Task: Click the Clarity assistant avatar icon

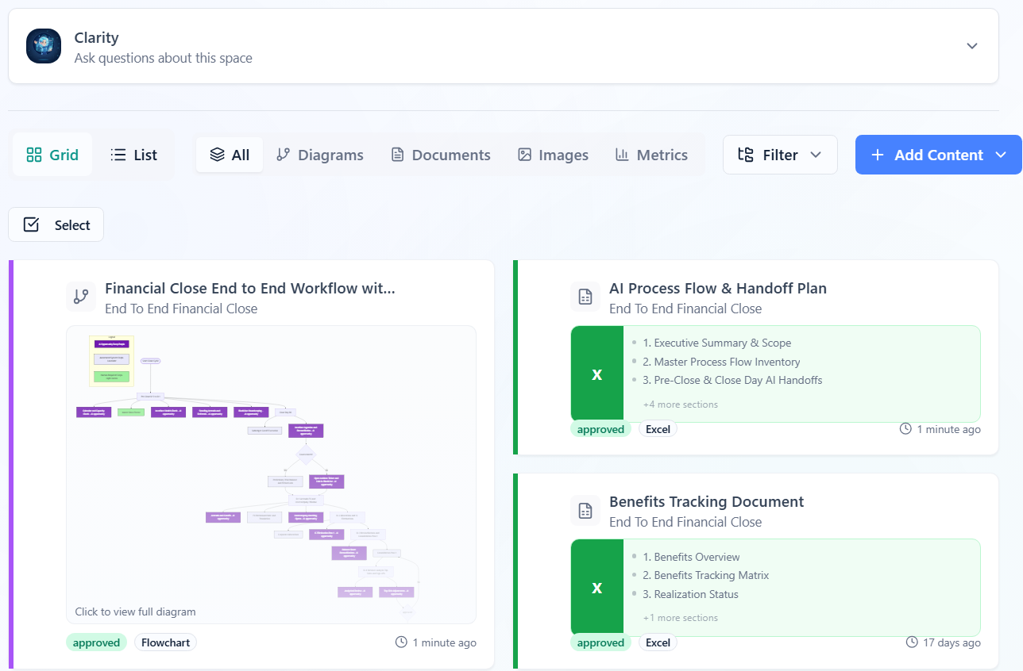Action: 44,46
